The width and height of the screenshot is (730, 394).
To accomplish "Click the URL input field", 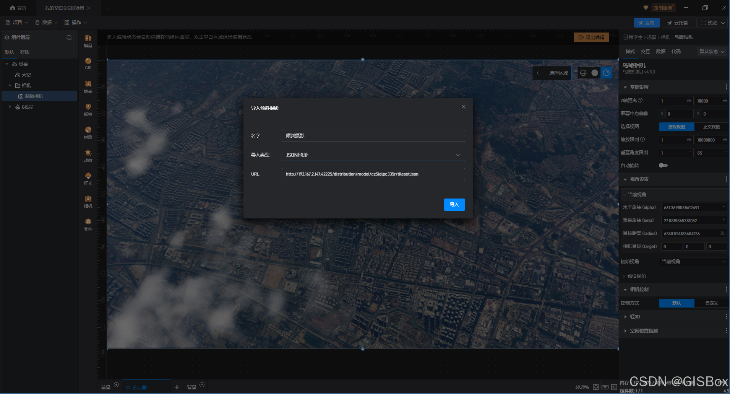I will click(x=373, y=174).
